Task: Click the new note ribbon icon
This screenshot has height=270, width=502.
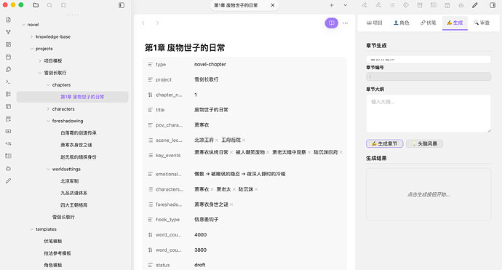Action: click(x=8, y=20)
